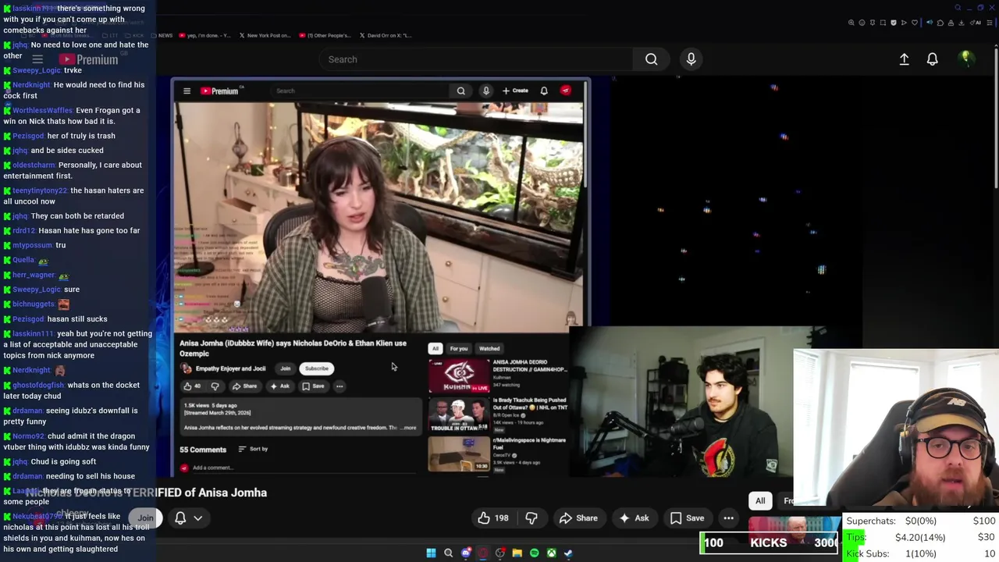Click the inner page microphone icon
Viewport: 999px width, 562px height.
coord(485,91)
